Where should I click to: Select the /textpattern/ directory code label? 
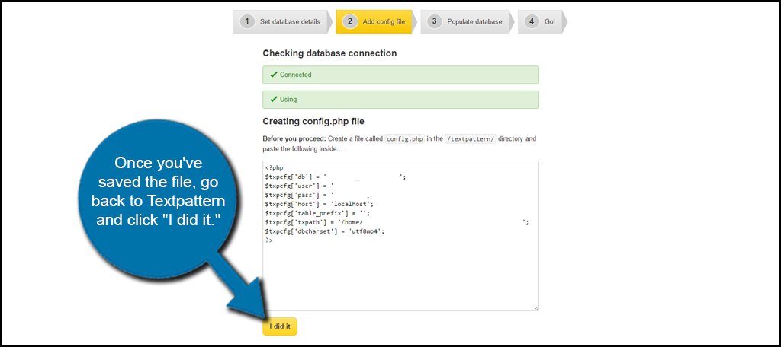point(470,139)
